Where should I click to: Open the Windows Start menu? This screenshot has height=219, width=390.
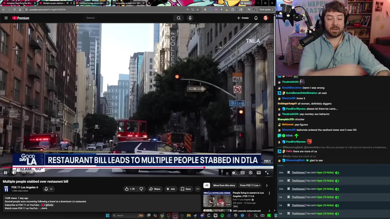[107, 215]
